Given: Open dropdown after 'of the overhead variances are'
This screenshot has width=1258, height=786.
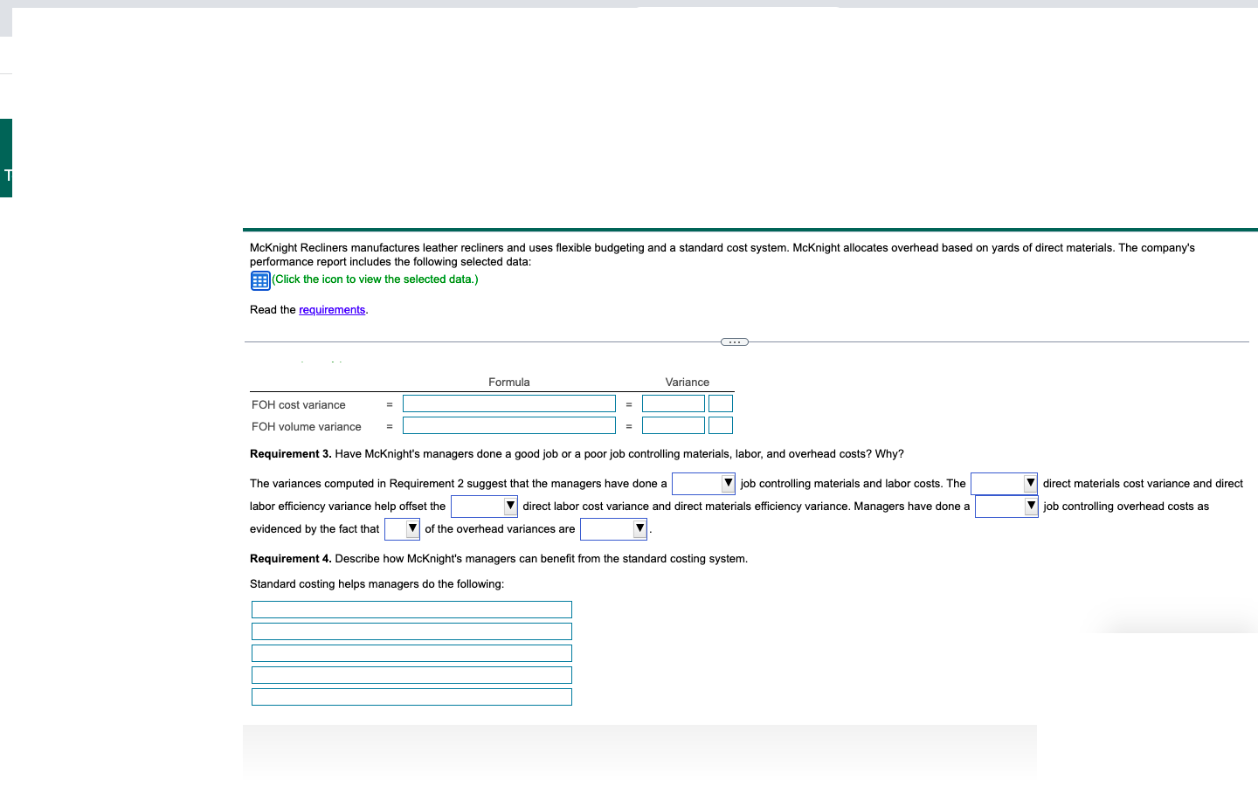Looking at the screenshot, I should [613, 528].
